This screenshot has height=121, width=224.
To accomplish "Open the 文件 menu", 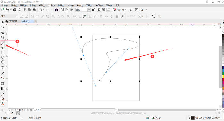I will [x=4, y=5].
